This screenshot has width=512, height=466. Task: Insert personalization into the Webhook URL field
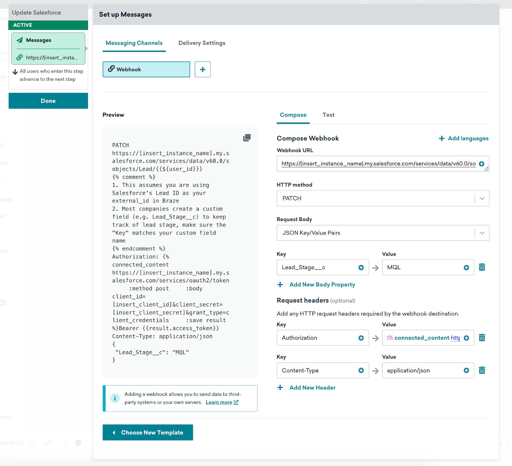click(x=481, y=164)
